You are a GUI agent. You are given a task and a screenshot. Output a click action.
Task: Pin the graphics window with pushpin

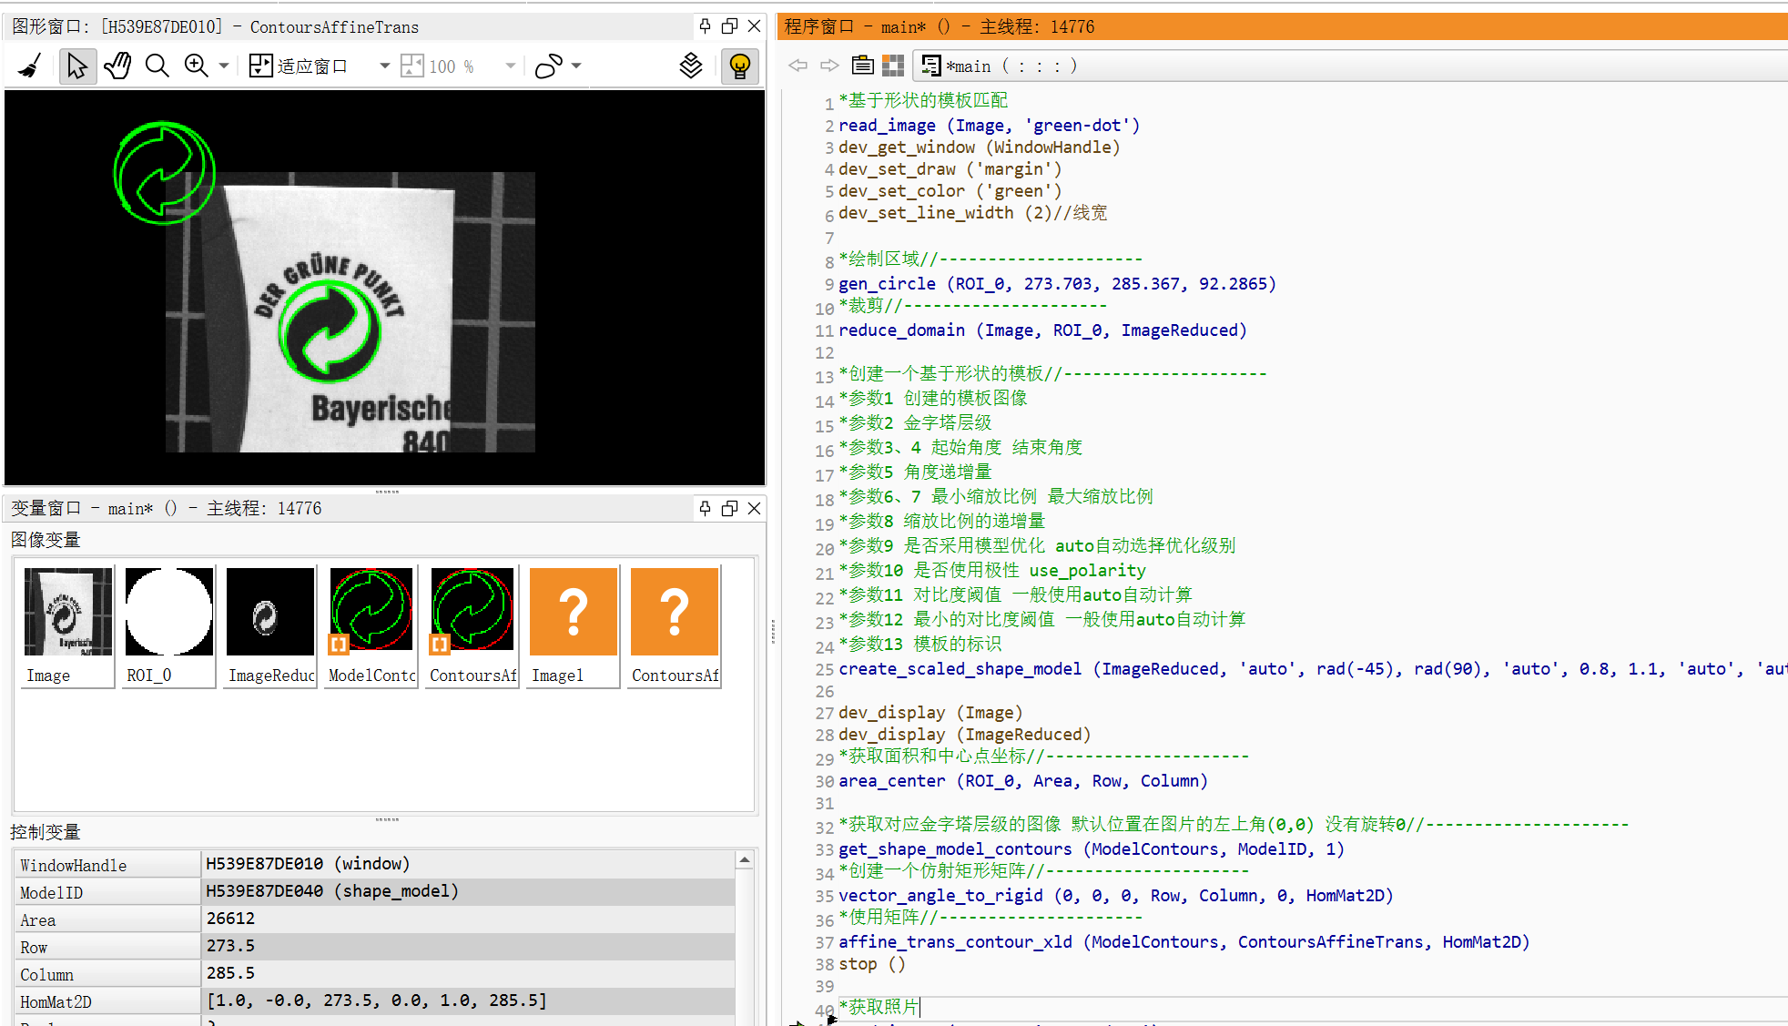point(705,25)
